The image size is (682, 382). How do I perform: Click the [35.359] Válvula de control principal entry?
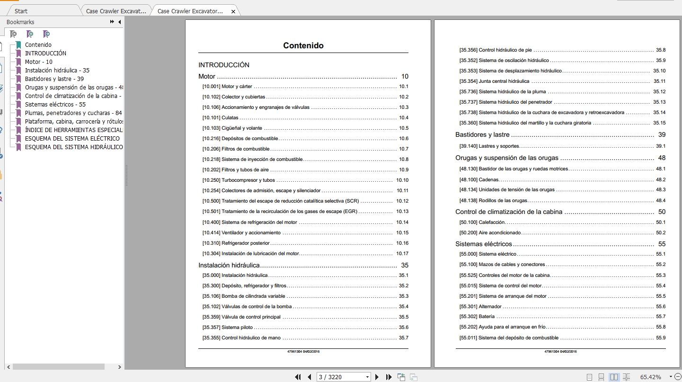pos(305,317)
